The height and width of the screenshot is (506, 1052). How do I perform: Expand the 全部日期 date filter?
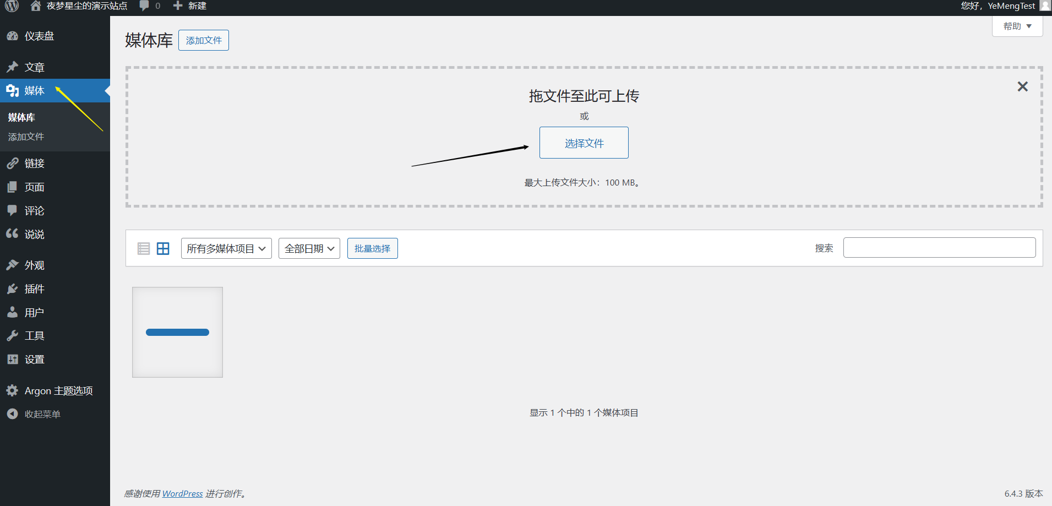click(x=309, y=249)
